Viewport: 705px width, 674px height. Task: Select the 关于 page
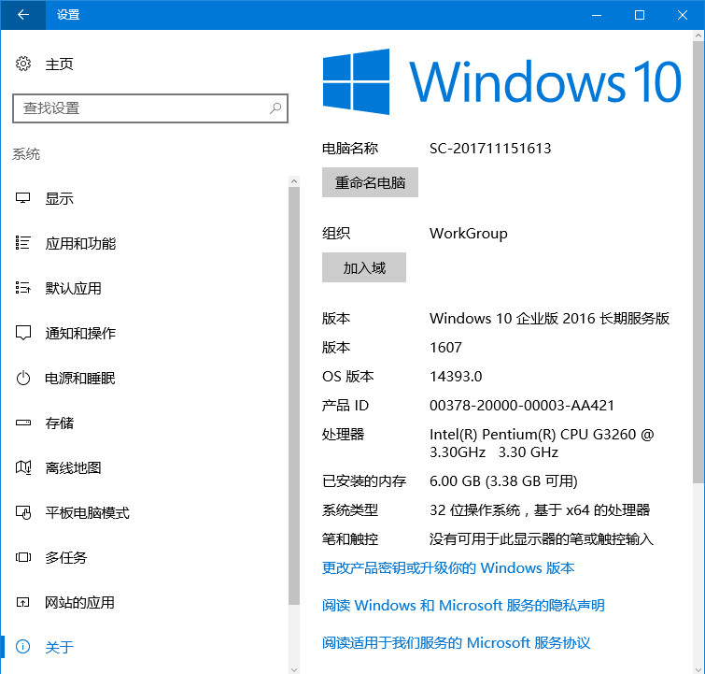pos(59,647)
